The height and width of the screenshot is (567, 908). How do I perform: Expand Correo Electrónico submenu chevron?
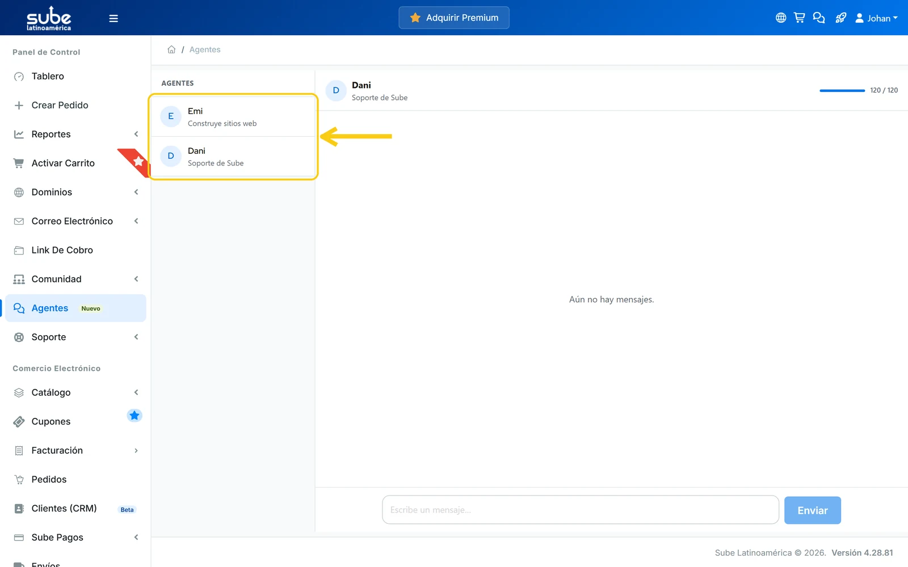[x=136, y=221]
